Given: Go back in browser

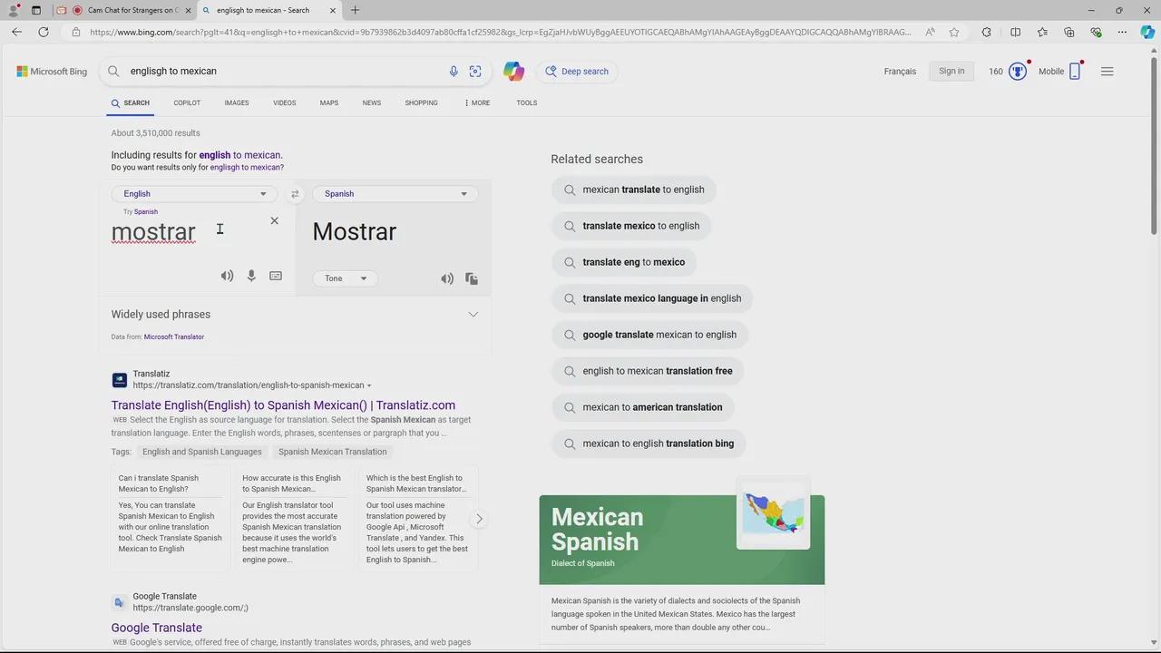Looking at the screenshot, I should point(16,32).
